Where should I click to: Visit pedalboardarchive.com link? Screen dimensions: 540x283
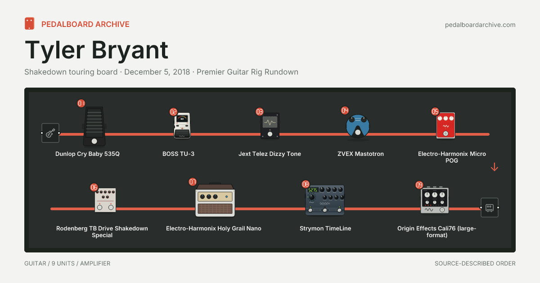tap(480, 25)
